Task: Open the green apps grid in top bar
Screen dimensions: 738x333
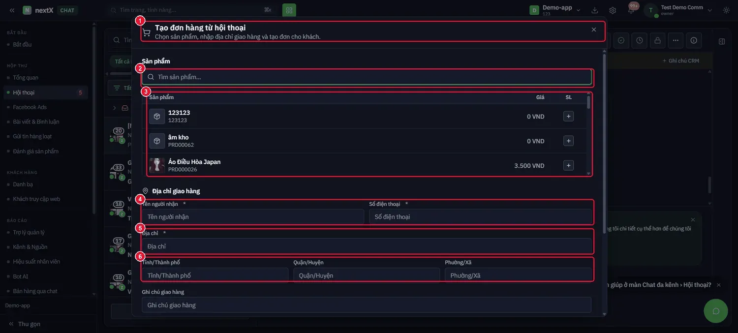Action: (x=289, y=10)
